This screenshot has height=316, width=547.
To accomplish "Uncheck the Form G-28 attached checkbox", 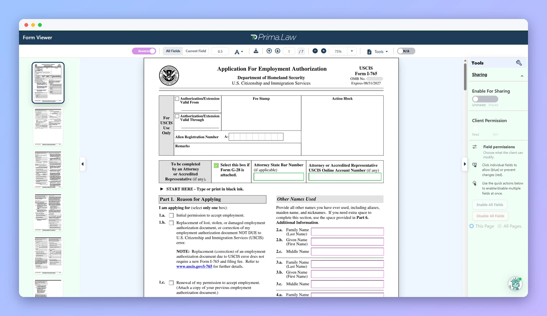I will click(216, 165).
